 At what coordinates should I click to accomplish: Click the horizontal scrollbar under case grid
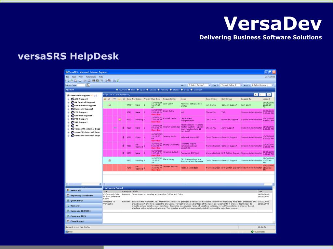click(189, 184)
